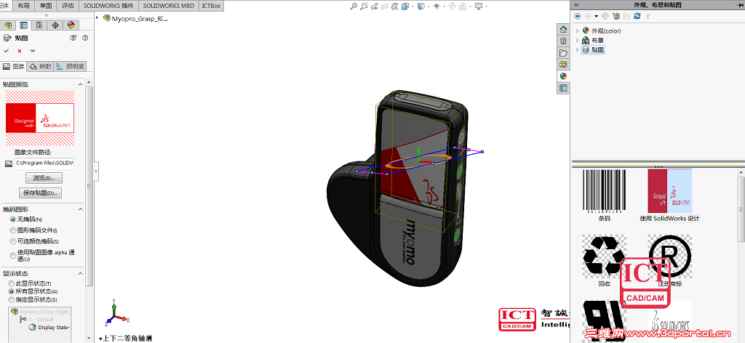The width and height of the screenshot is (745, 343).
Task: Click the 保存贴图 button
Action: tap(41, 193)
